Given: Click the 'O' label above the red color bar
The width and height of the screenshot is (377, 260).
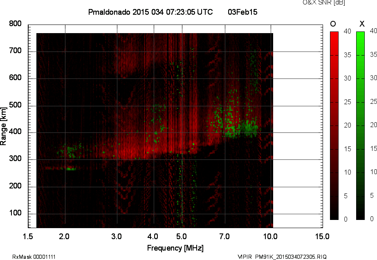Looking at the screenshot, I should (333, 24).
